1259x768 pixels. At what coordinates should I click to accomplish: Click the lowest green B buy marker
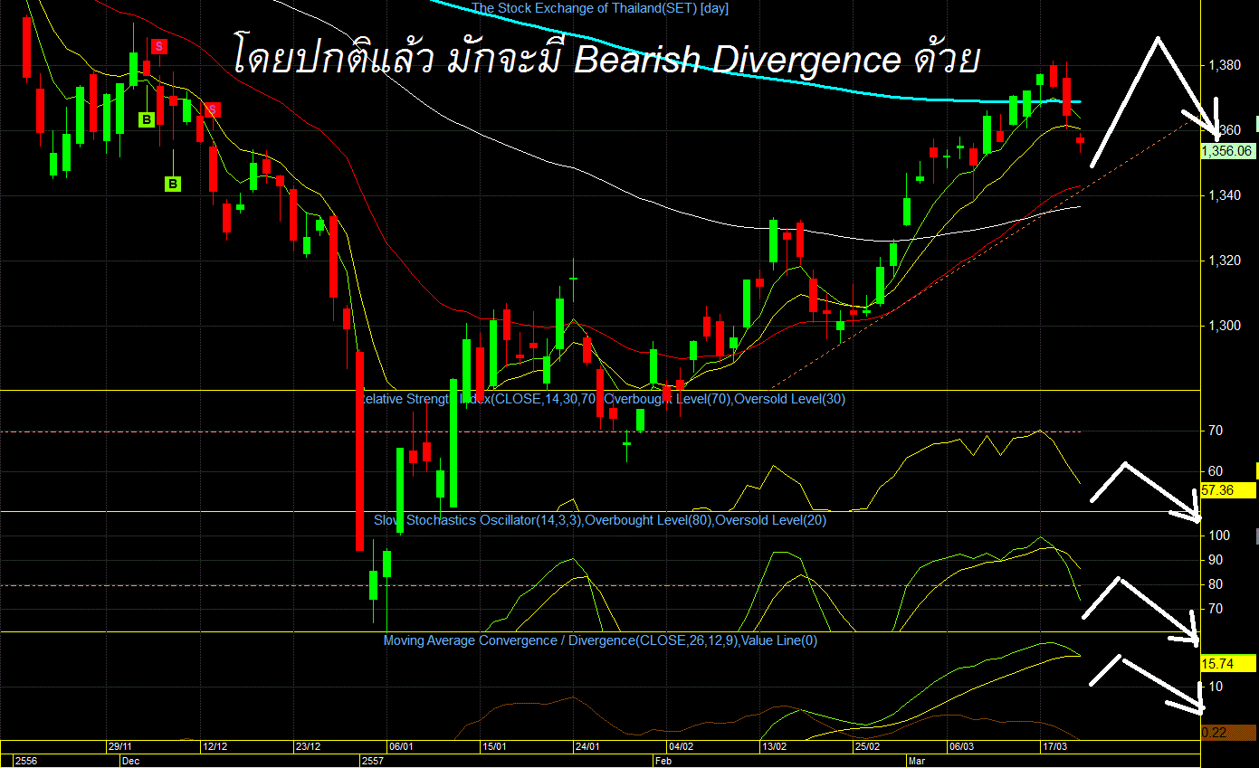(x=172, y=184)
